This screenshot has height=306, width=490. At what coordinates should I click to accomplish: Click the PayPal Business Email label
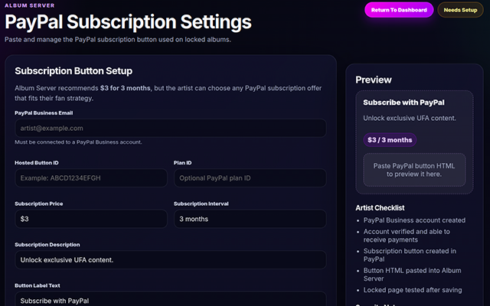pos(44,112)
